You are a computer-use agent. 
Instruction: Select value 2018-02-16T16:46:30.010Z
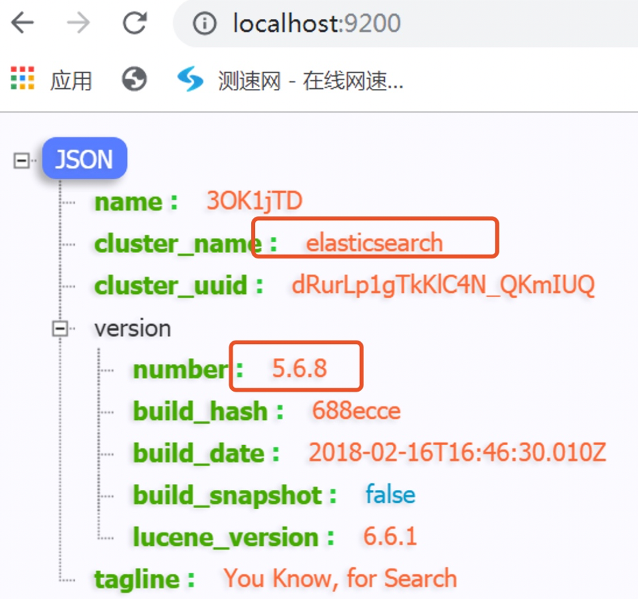[x=458, y=452]
